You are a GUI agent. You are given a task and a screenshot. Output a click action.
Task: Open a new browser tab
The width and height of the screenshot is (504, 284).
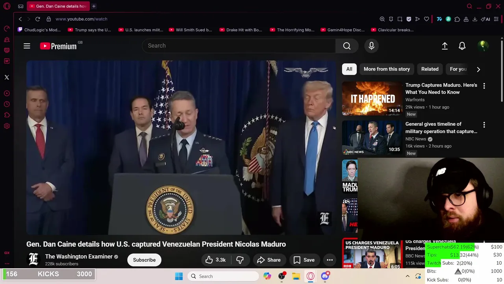[94, 6]
